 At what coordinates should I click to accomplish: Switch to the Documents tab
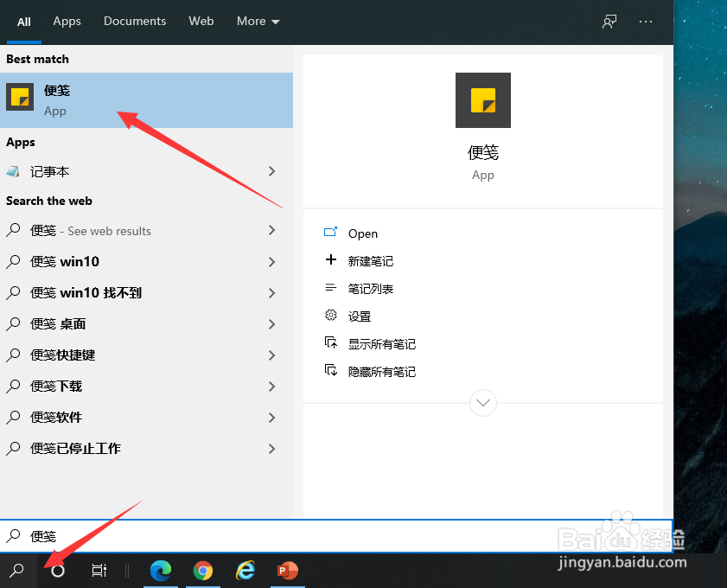click(134, 21)
